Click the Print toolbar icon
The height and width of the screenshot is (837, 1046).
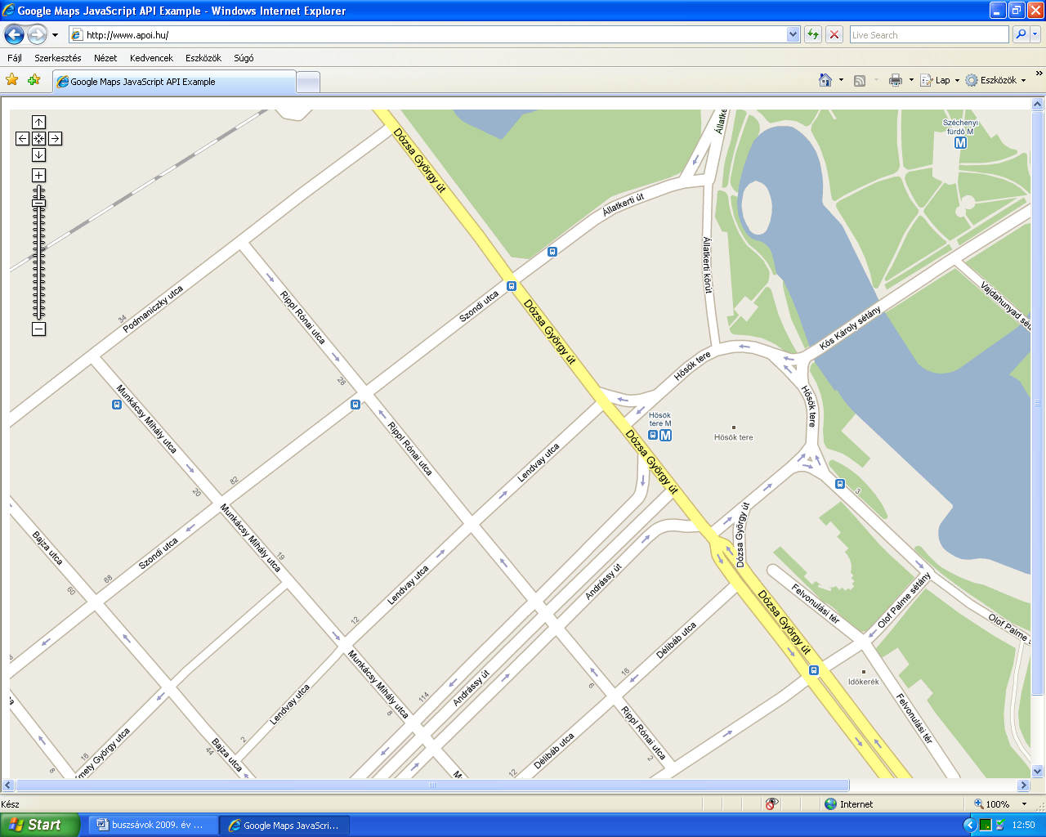[896, 80]
